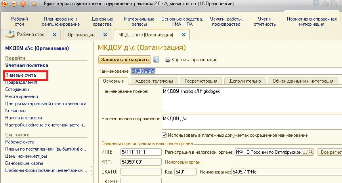Click the МКДОУ д\с (Организация) sidebar heading
Viewport: 342px width, 183px height.
37,48
